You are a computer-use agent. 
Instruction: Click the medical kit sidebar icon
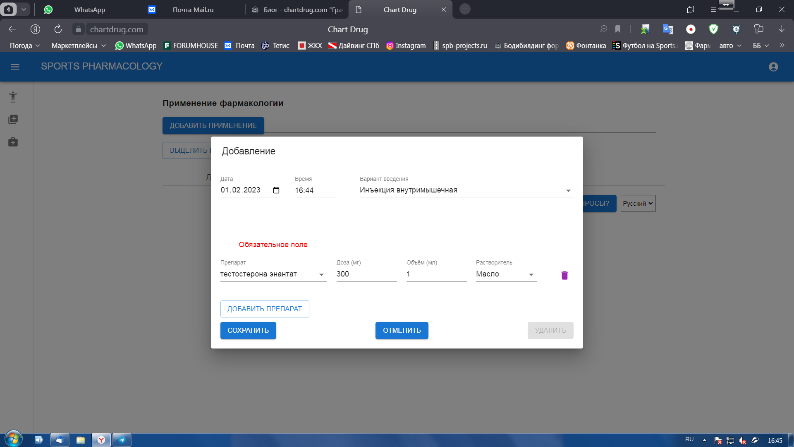coord(13,142)
